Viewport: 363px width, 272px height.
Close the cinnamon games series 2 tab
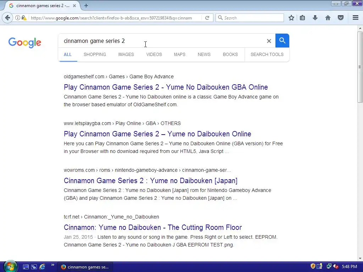click(74, 6)
